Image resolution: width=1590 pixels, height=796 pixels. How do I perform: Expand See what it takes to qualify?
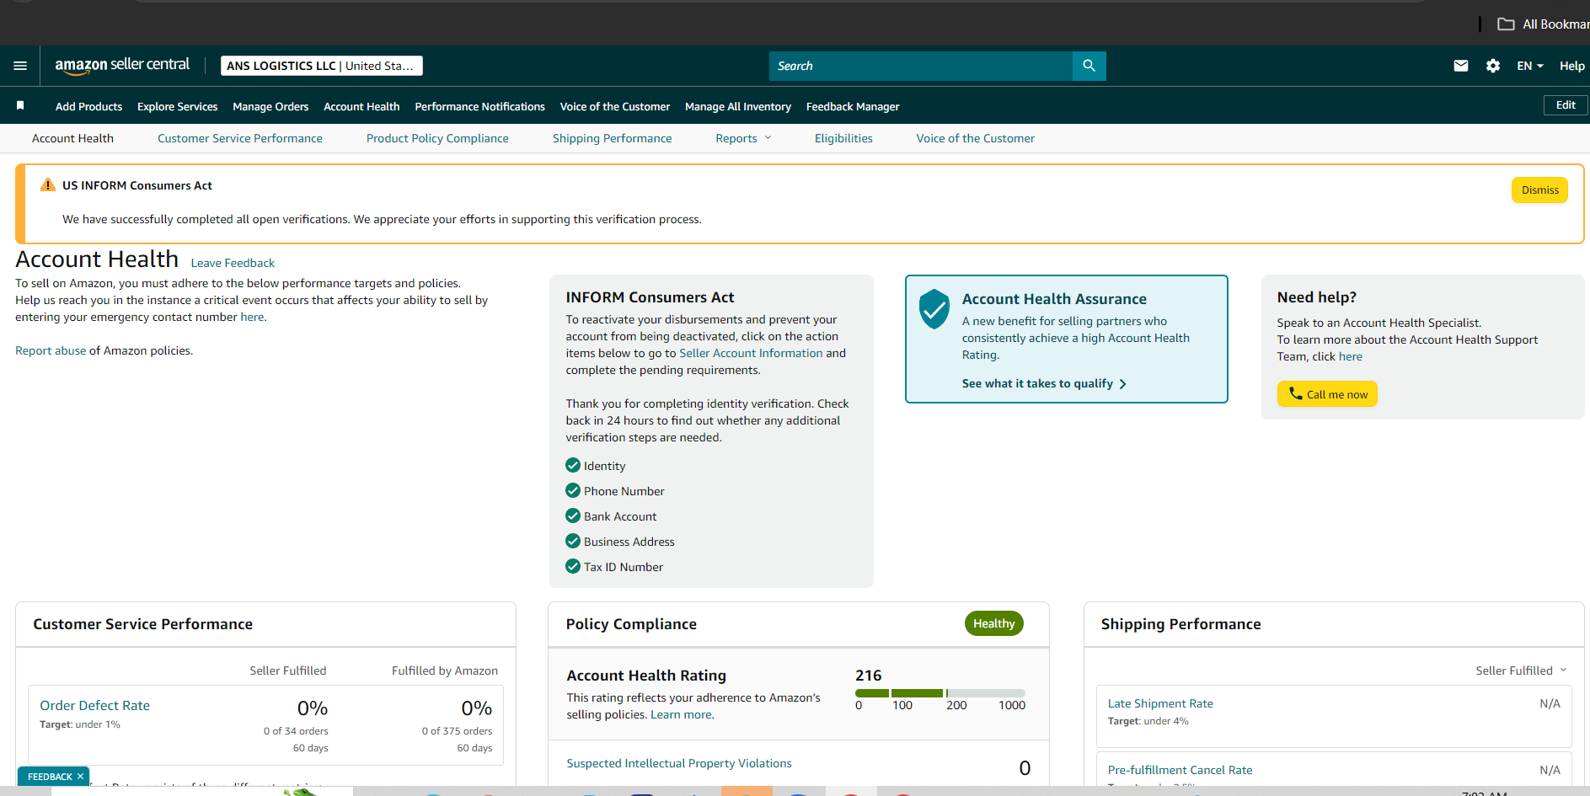pyautogui.click(x=1044, y=383)
